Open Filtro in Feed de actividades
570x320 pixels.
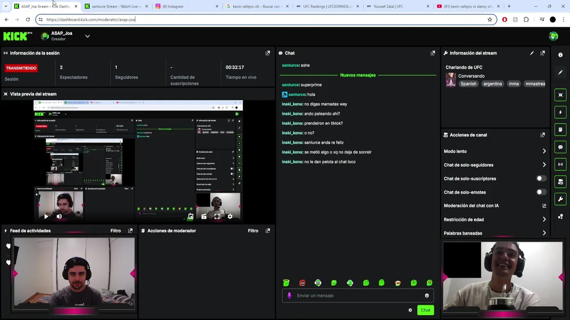coord(115,231)
